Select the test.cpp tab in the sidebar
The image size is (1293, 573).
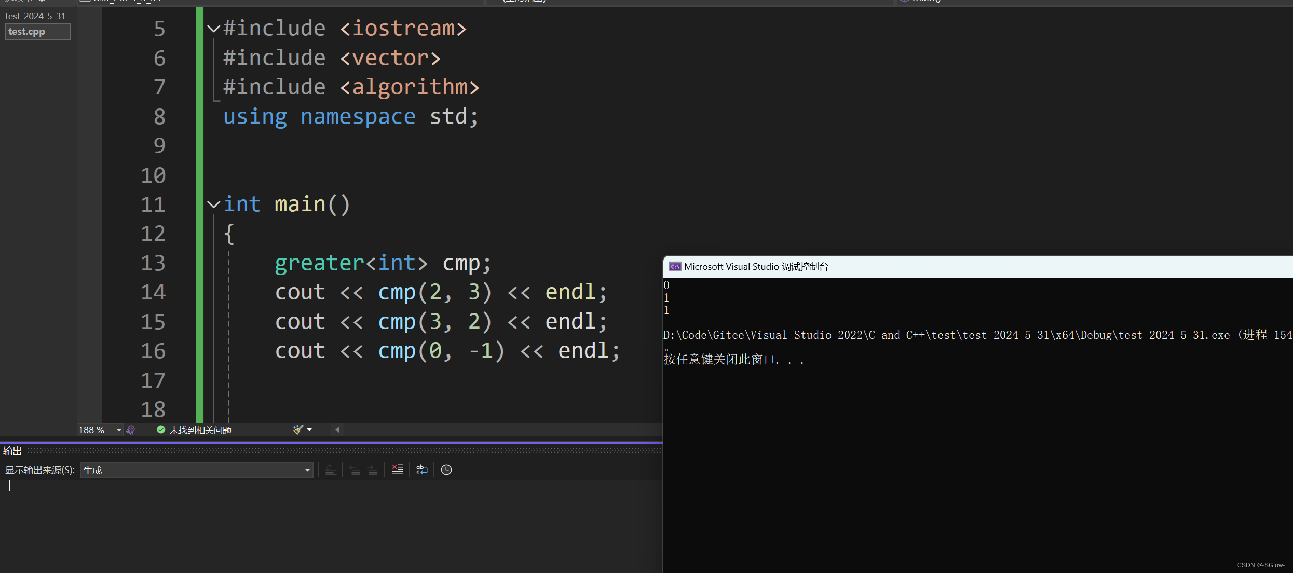click(x=37, y=31)
